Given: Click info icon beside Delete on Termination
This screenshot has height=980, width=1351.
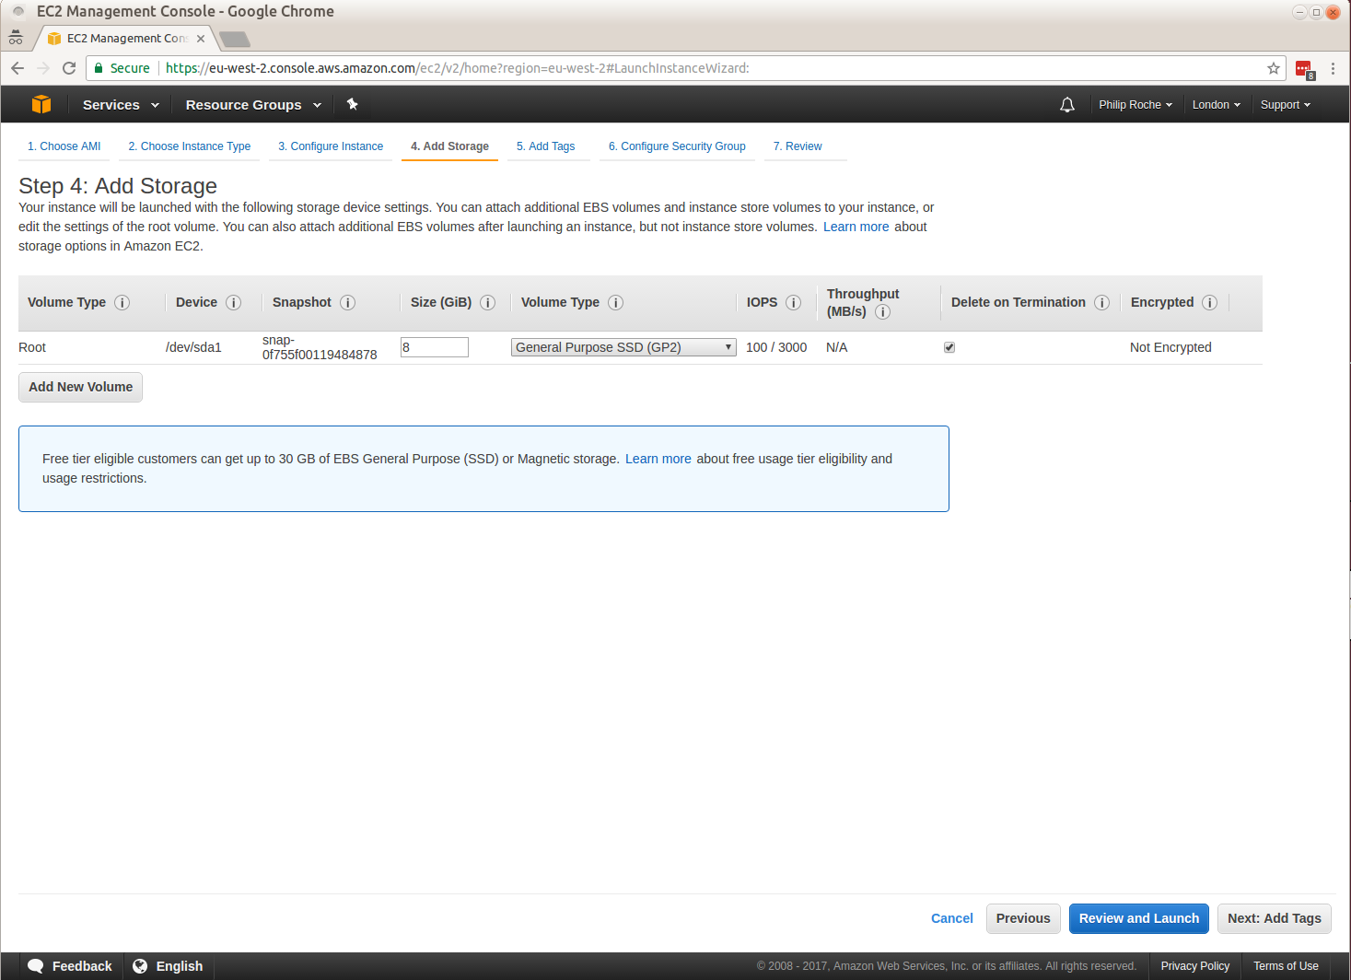Looking at the screenshot, I should [1101, 303].
